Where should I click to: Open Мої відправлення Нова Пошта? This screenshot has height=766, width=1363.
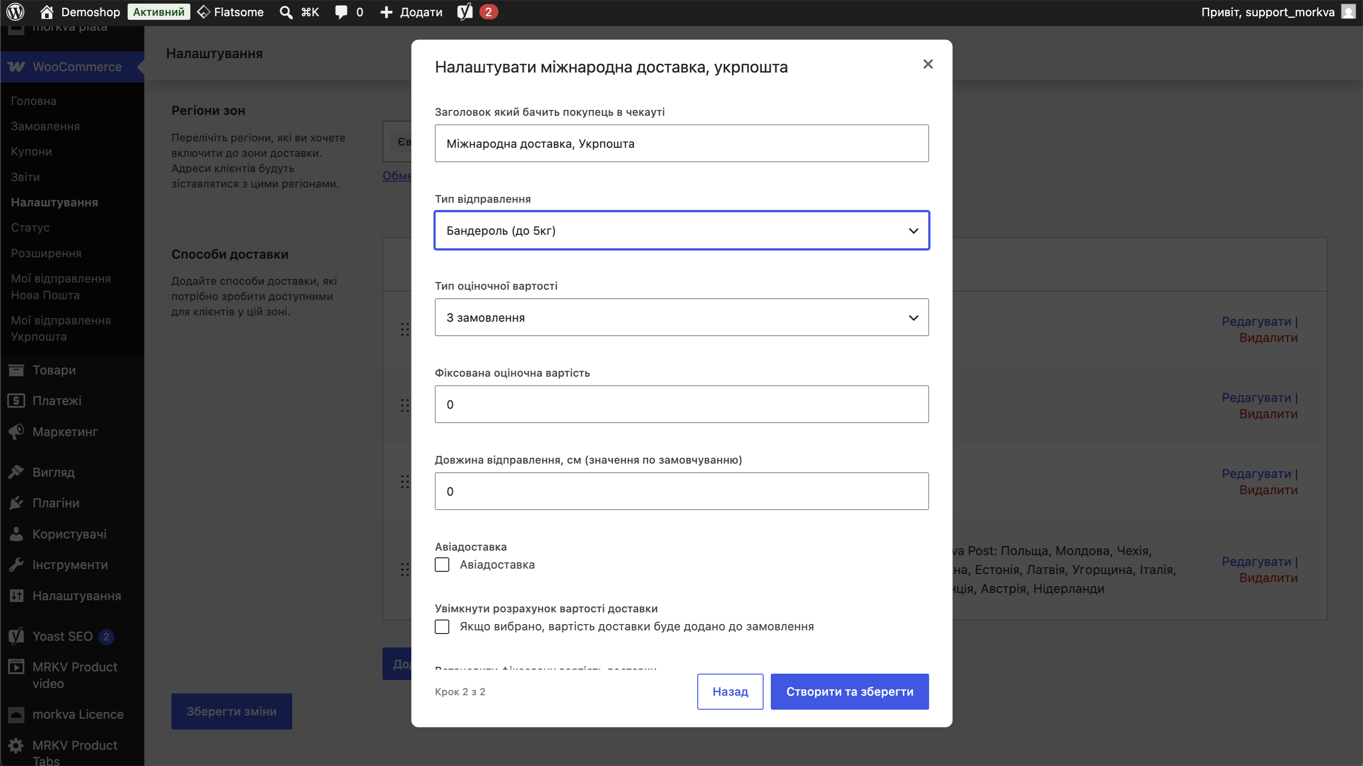61,287
